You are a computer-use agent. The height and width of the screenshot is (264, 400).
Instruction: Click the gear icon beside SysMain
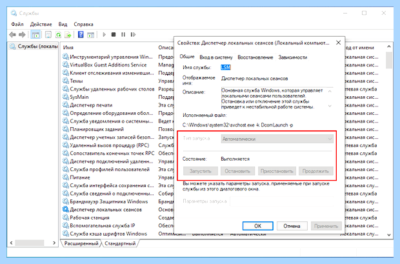click(x=66, y=97)
